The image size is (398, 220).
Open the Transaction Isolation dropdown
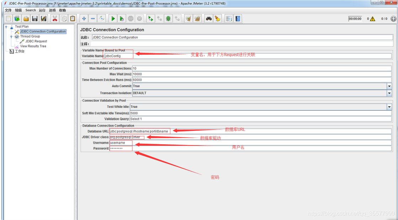pos(389,93)
